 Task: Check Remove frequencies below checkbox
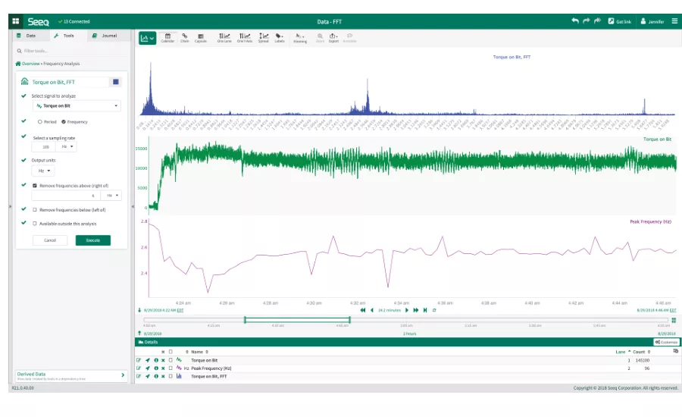click(x=35, y=210)
